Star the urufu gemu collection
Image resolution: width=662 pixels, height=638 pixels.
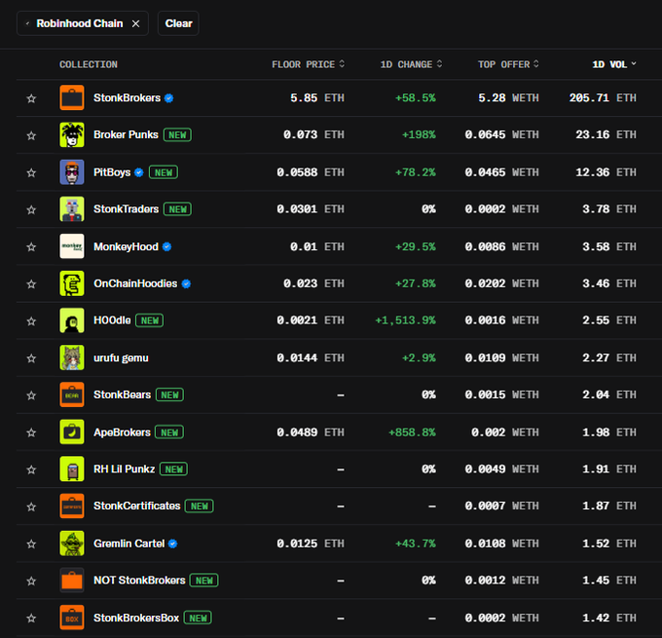pyautogui.click(x=31, y=358)
